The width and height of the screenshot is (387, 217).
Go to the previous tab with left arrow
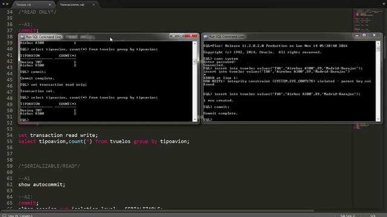[3, 4]
